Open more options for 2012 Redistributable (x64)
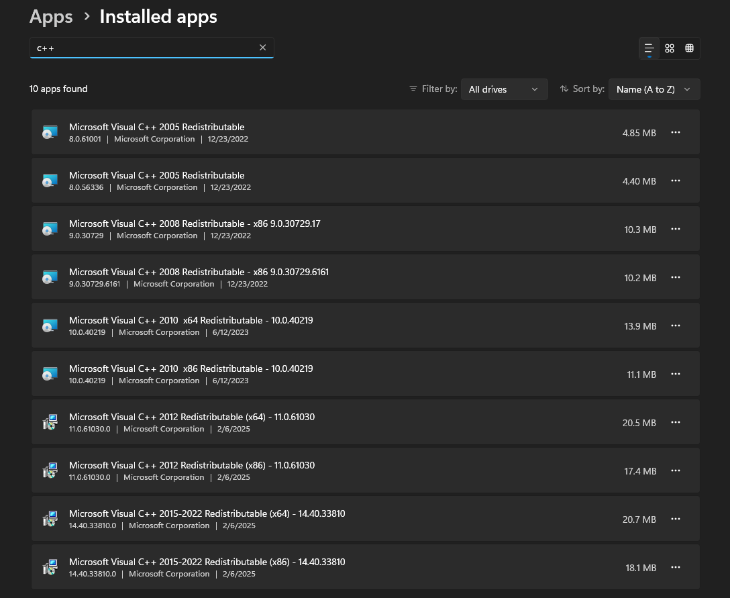The width and height of the screenshot is (730, 598). tap(676, 422)
